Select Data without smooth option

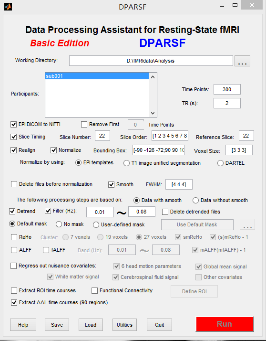point(195,200)
